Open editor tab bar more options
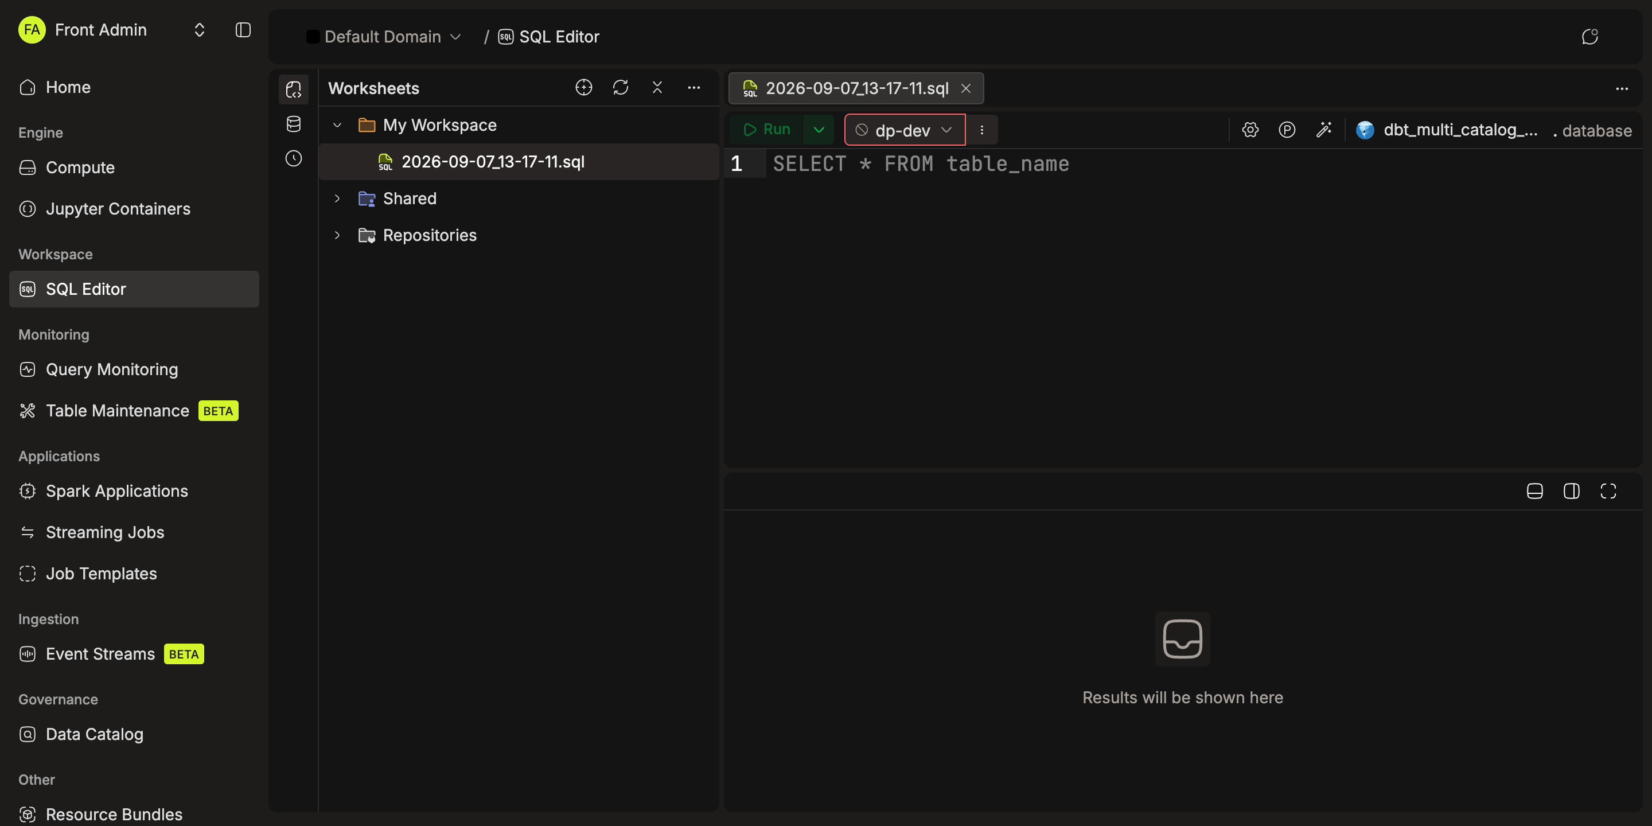The image size is (1652, 826). 1622,88
